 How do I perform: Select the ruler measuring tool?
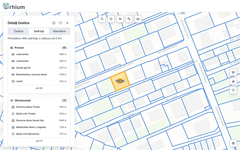129,19
